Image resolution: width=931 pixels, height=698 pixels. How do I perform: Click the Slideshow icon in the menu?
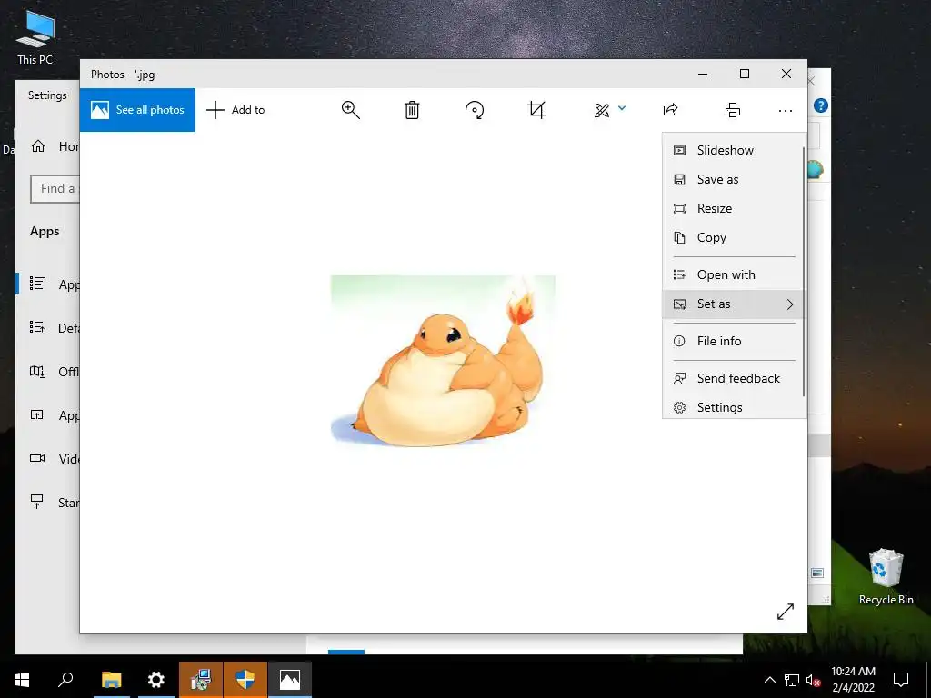coord(679,150)
